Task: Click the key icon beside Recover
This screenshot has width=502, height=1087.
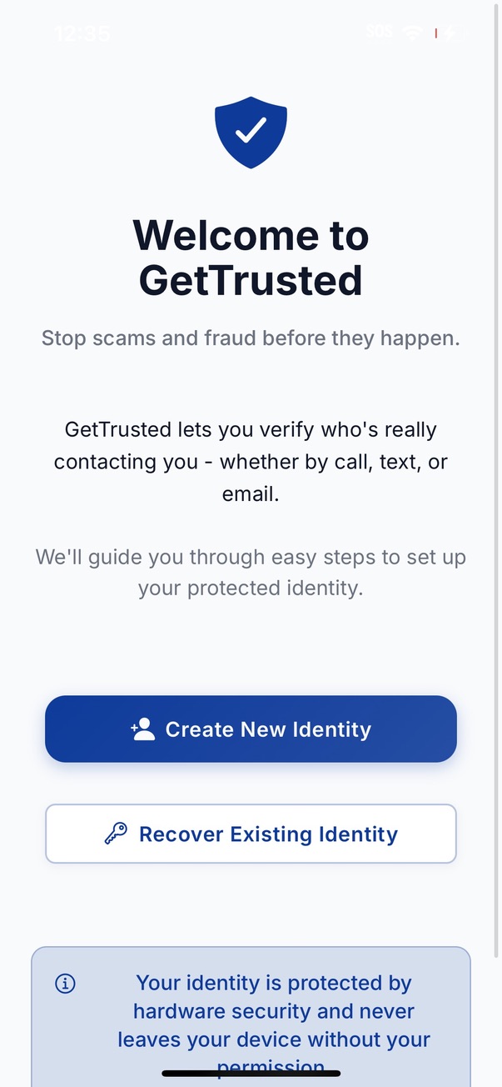Action: click(x=116, y=834)
